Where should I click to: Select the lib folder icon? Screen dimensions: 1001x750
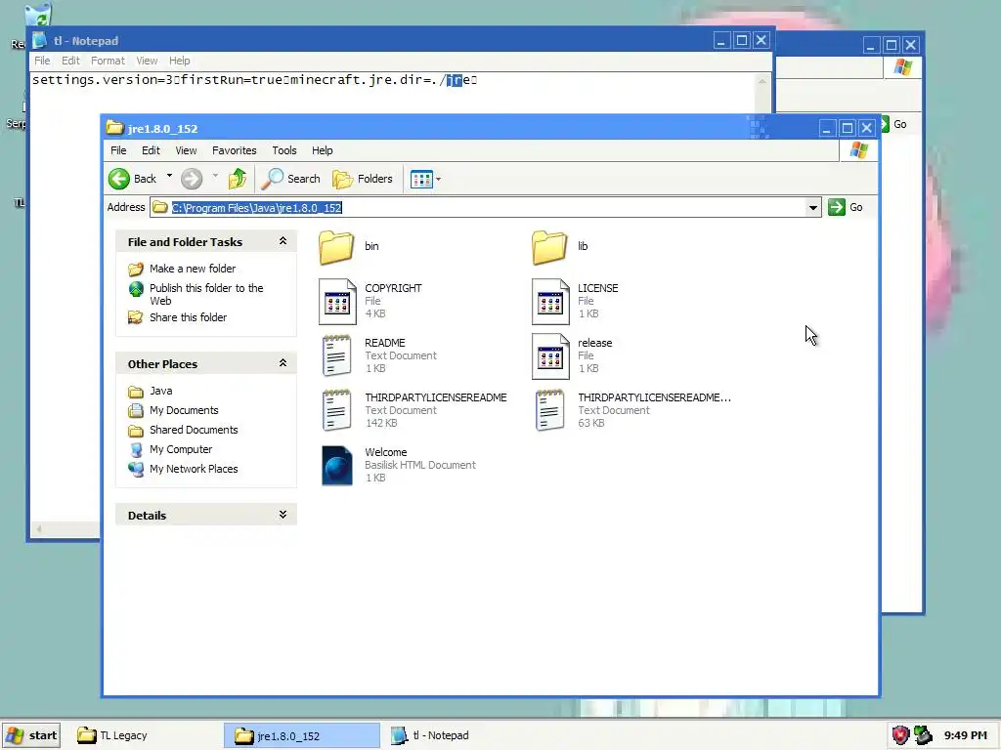point(549,247)
